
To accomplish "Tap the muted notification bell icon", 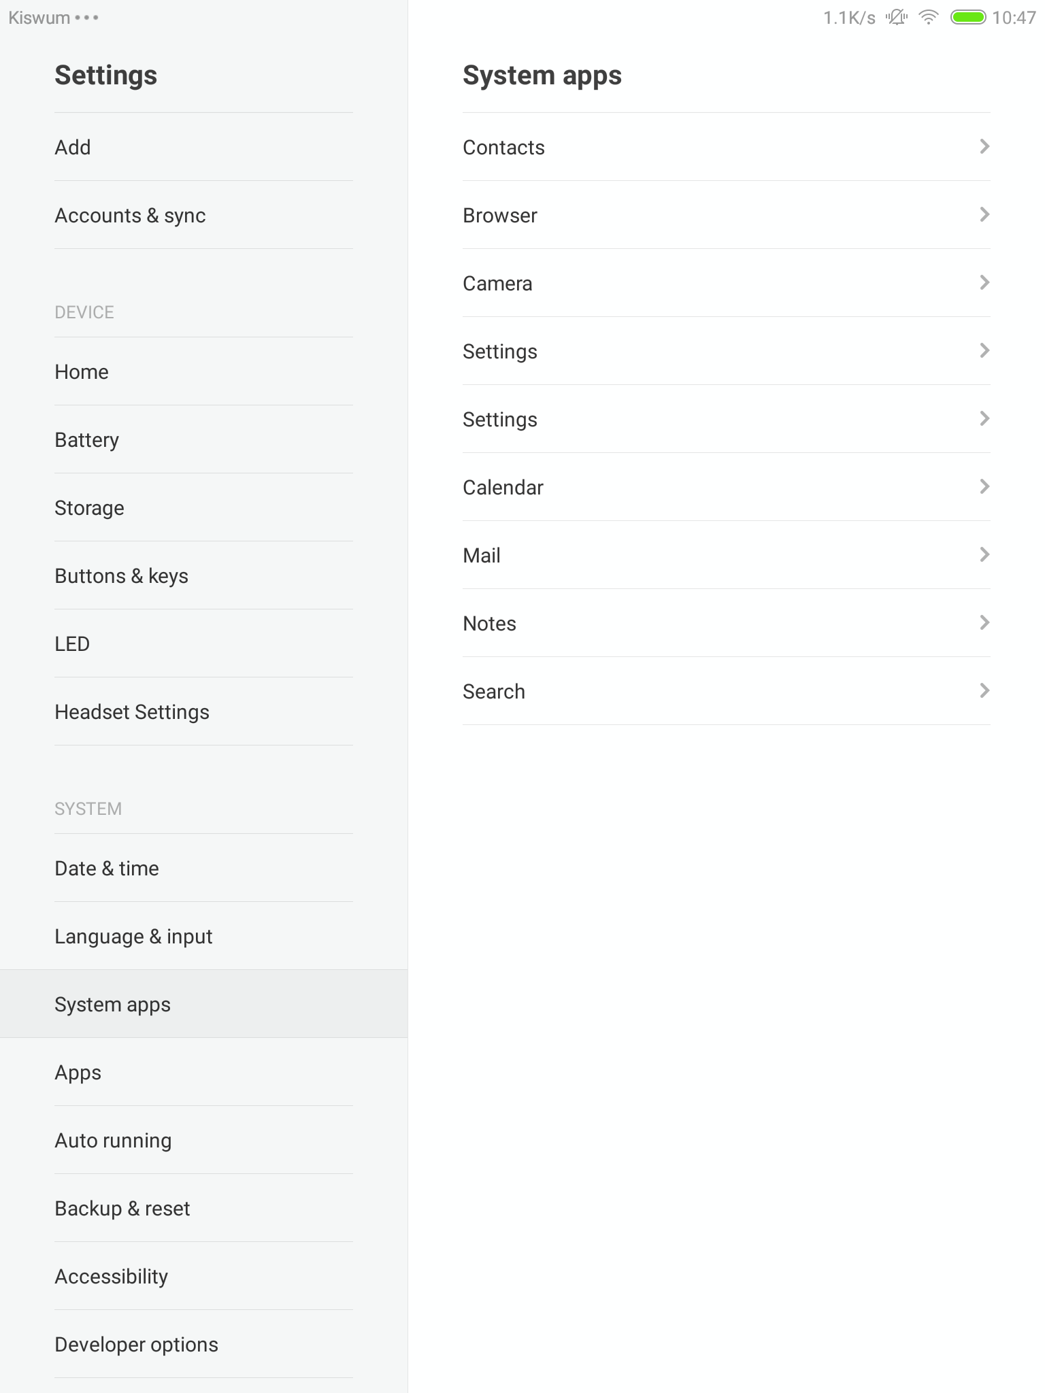I will point(897,18).
